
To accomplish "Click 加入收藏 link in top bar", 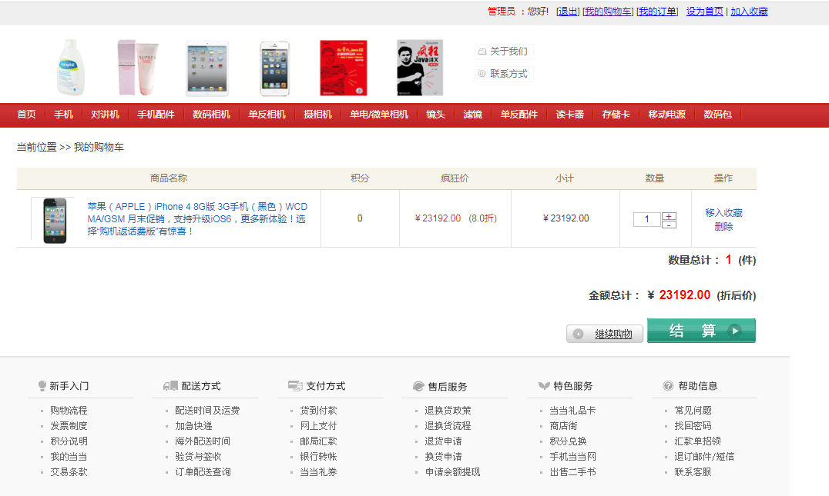I will (749, 11).
